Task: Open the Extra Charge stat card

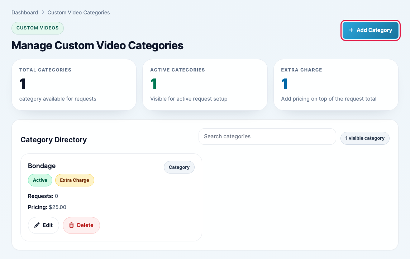Action: pyautogui.click(x=336, y=85)
